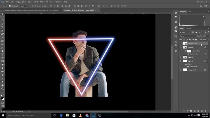Switch to the Info tab
The height and width of the screenshot is (118, 210).
[x=190, y=12]
